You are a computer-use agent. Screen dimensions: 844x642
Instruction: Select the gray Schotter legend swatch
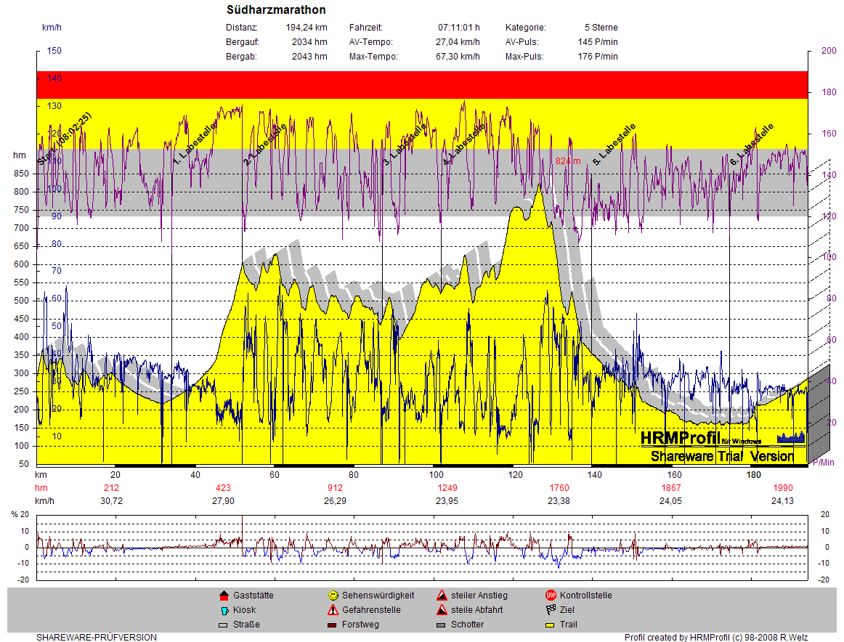(x=442, y=625)
